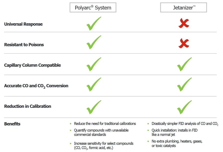The image size is (223, 152).
Task: Click Polyarc Capillary Column Compatible checkmark
Action: click(x=93, y=64)
